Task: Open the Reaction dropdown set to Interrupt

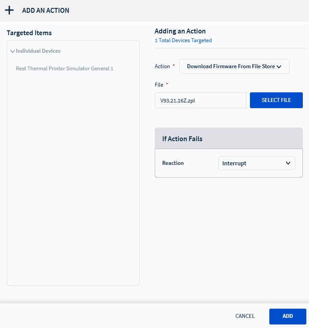Action: click(256, 163)
